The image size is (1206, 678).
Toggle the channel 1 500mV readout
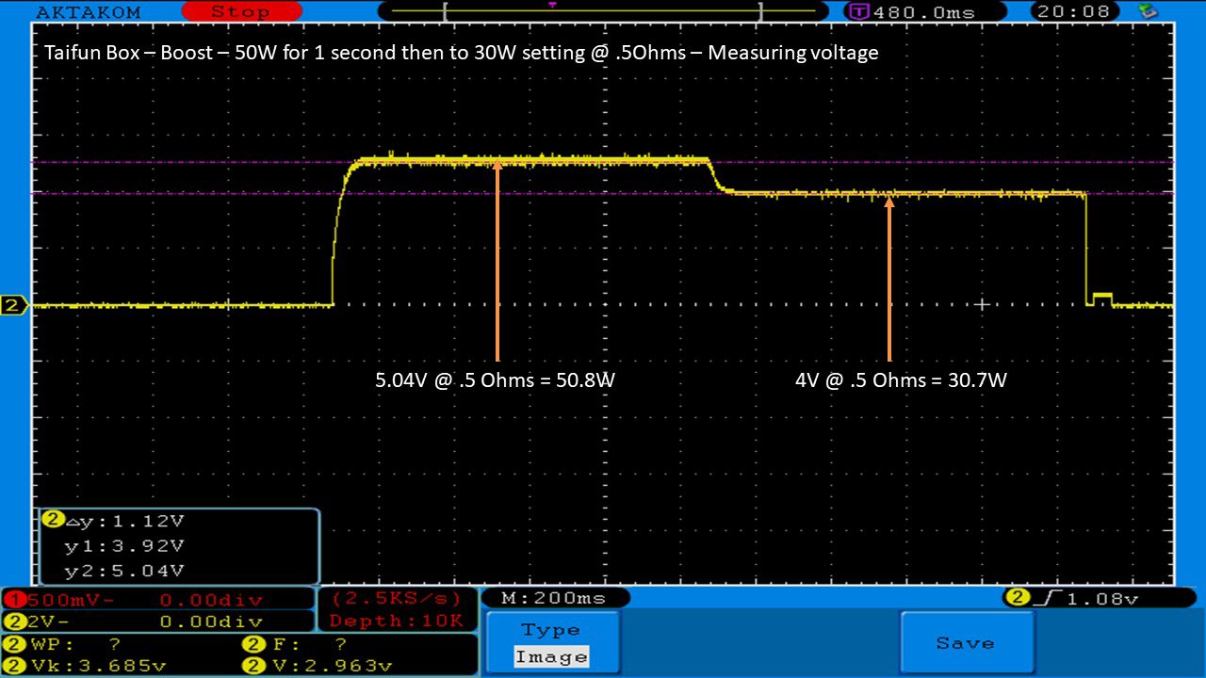point(157,600)
